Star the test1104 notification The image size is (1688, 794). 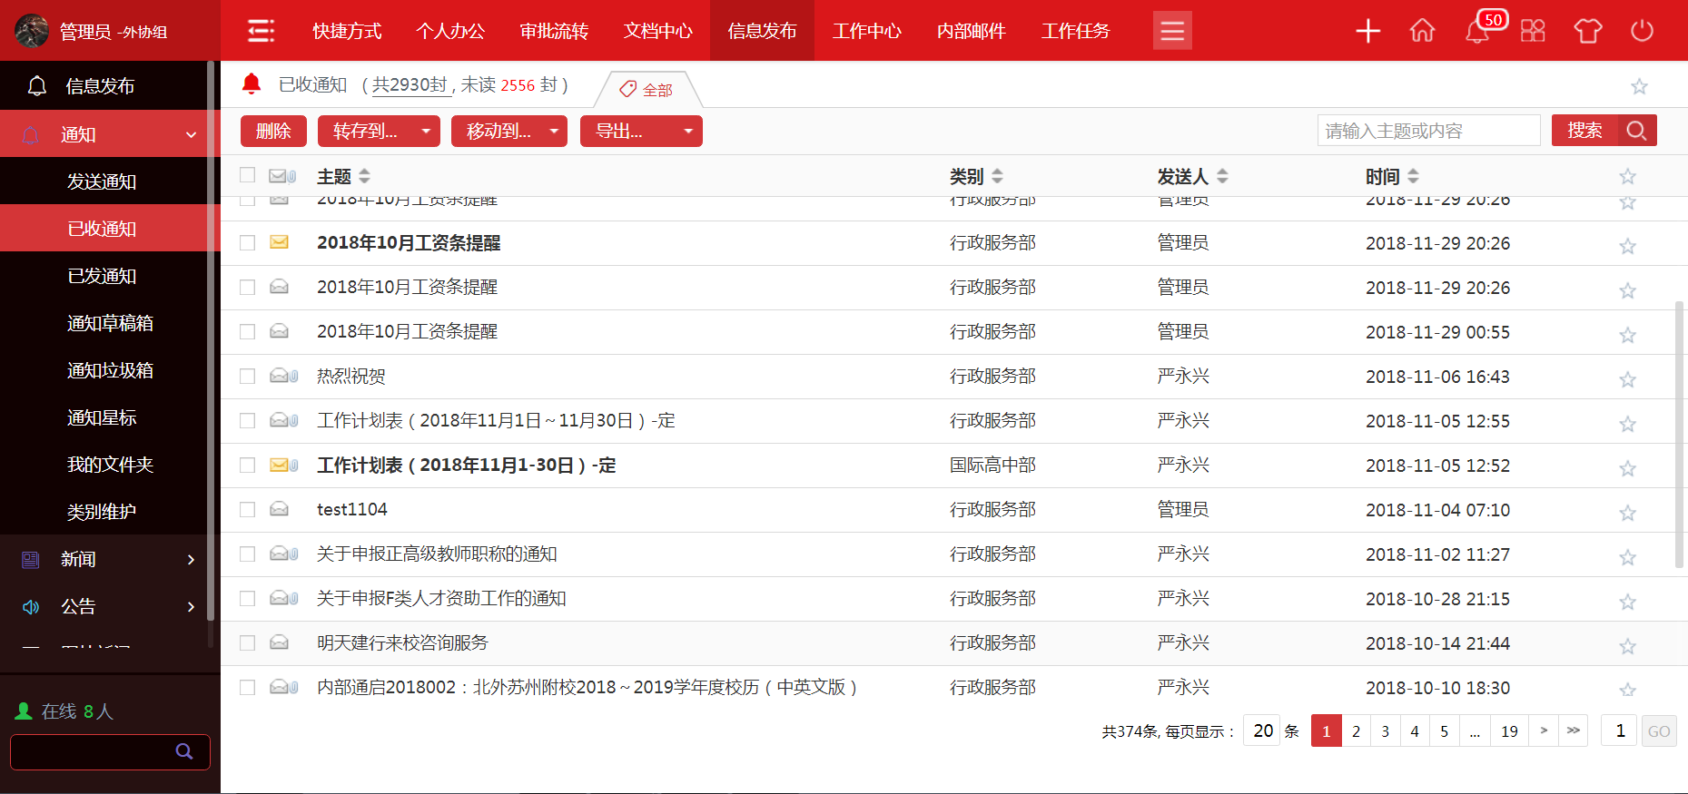(1627, 513)
